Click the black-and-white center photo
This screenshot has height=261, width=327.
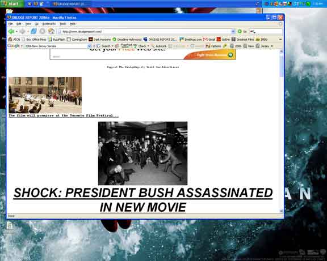pyautogui.click(x=143, y=153)
